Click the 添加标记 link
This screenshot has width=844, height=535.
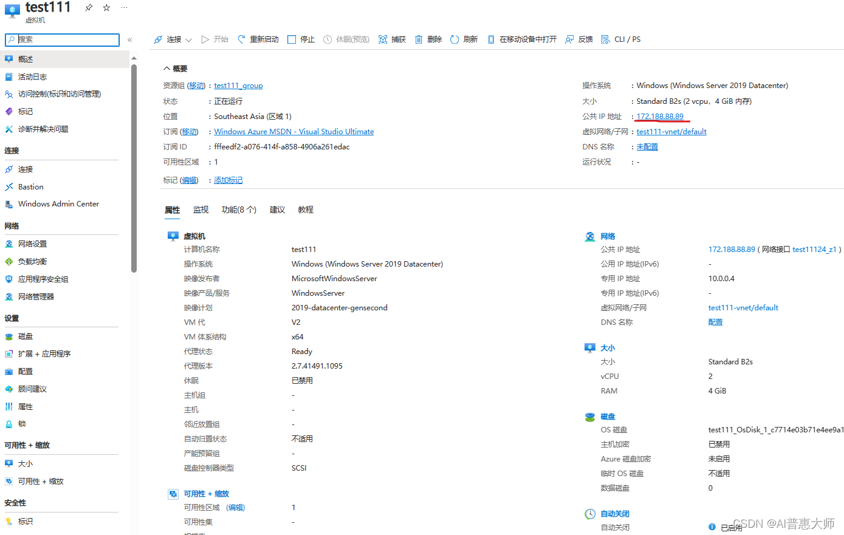click(x=228, y=180)
